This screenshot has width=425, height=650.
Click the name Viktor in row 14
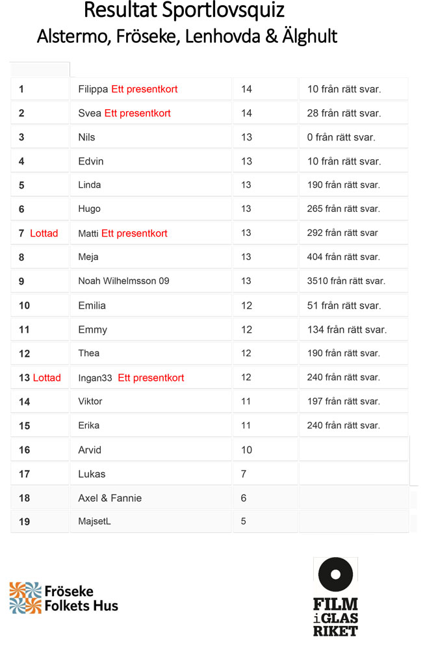(90, 402)
